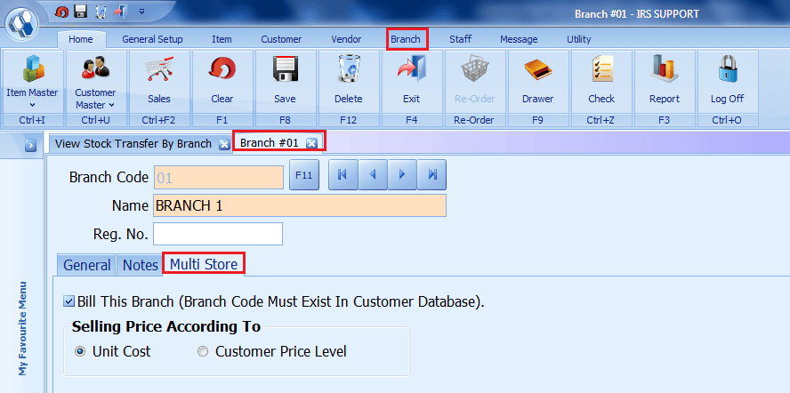Open the application orb menu
Viewport: 790px width, 393px height.
(x=21, y=24)
